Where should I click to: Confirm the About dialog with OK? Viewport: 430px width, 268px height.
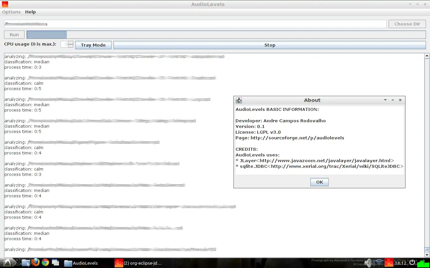click(x=319, y=182)
